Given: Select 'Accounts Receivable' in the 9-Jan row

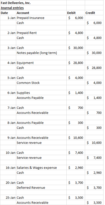Looking at the screenshot, I should tap(41, 138).
